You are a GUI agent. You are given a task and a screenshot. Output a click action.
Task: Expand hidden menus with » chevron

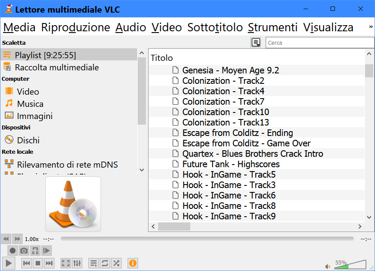click(371, 27)
